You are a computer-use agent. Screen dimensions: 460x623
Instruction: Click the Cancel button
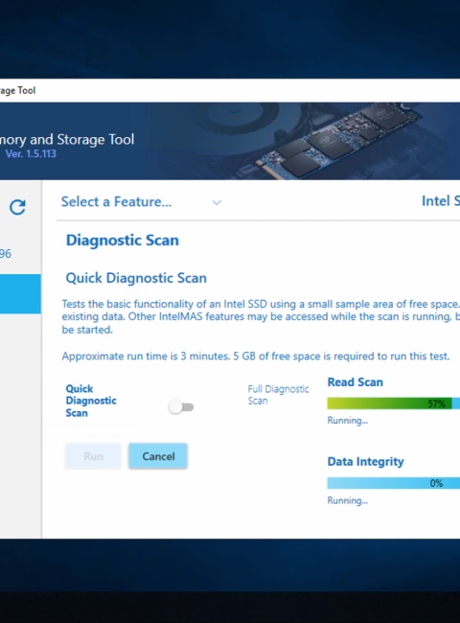[x=158, y=456]
